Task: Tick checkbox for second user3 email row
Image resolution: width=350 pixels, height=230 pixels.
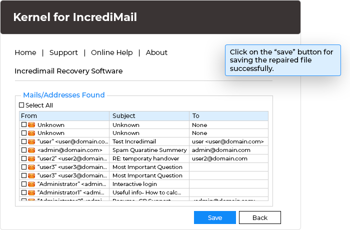Action: (x=24, y=175)
